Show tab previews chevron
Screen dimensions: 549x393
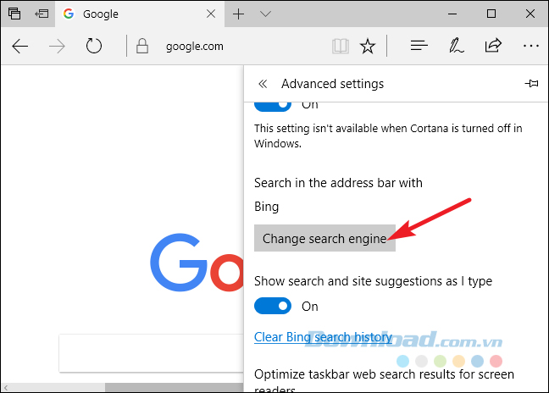(266, 14)
